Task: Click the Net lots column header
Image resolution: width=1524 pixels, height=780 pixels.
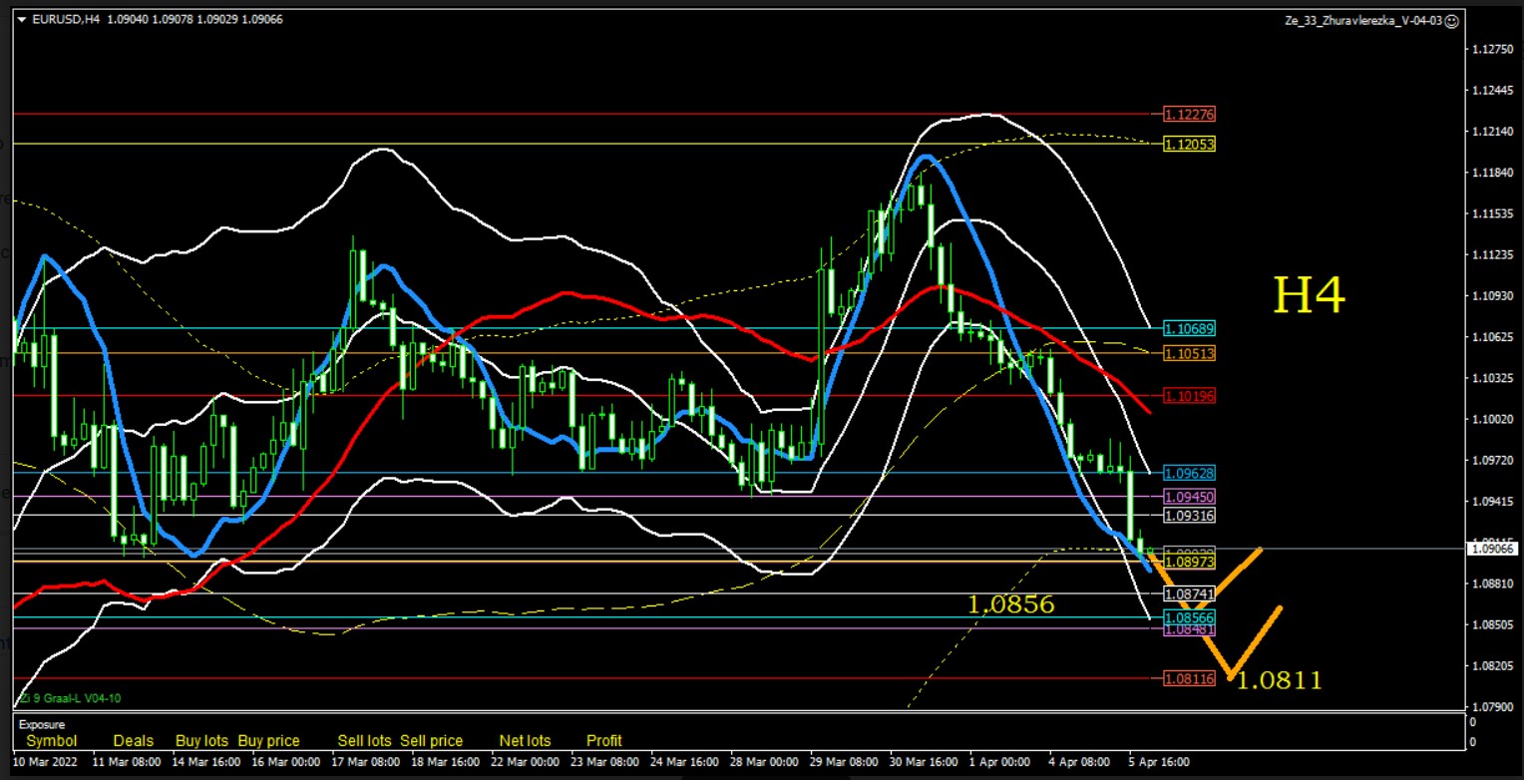Action: point(525,741)
